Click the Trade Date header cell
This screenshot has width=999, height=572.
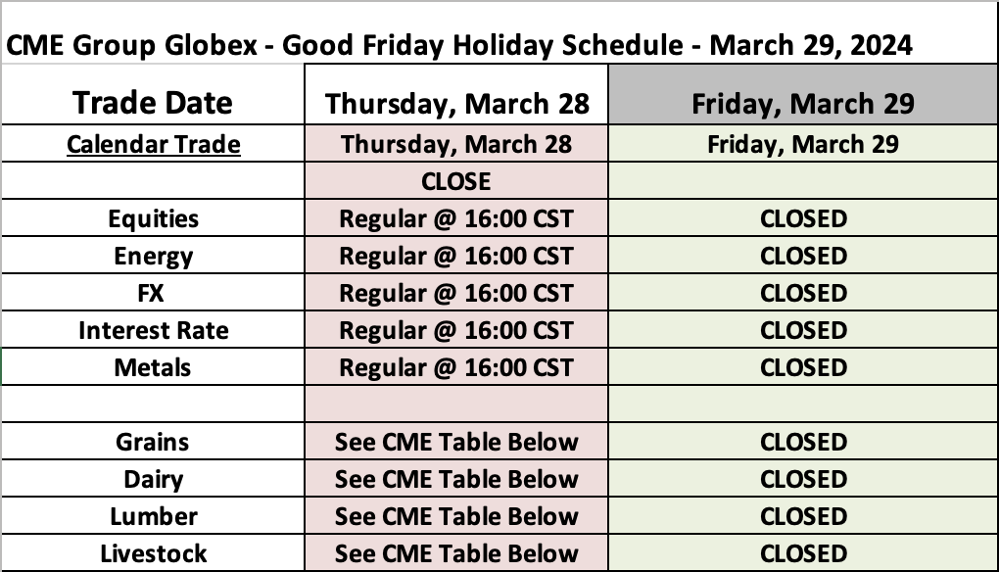tap(153, 103)
